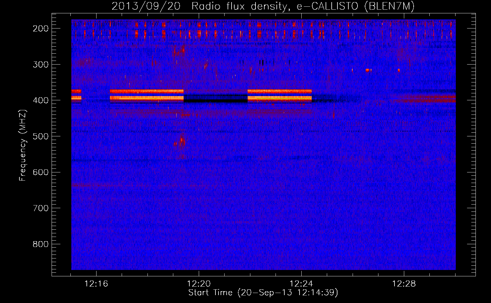Click the 200 frequency tick label
This screenshot has height=303, width=491.
[x=41, y=28]
